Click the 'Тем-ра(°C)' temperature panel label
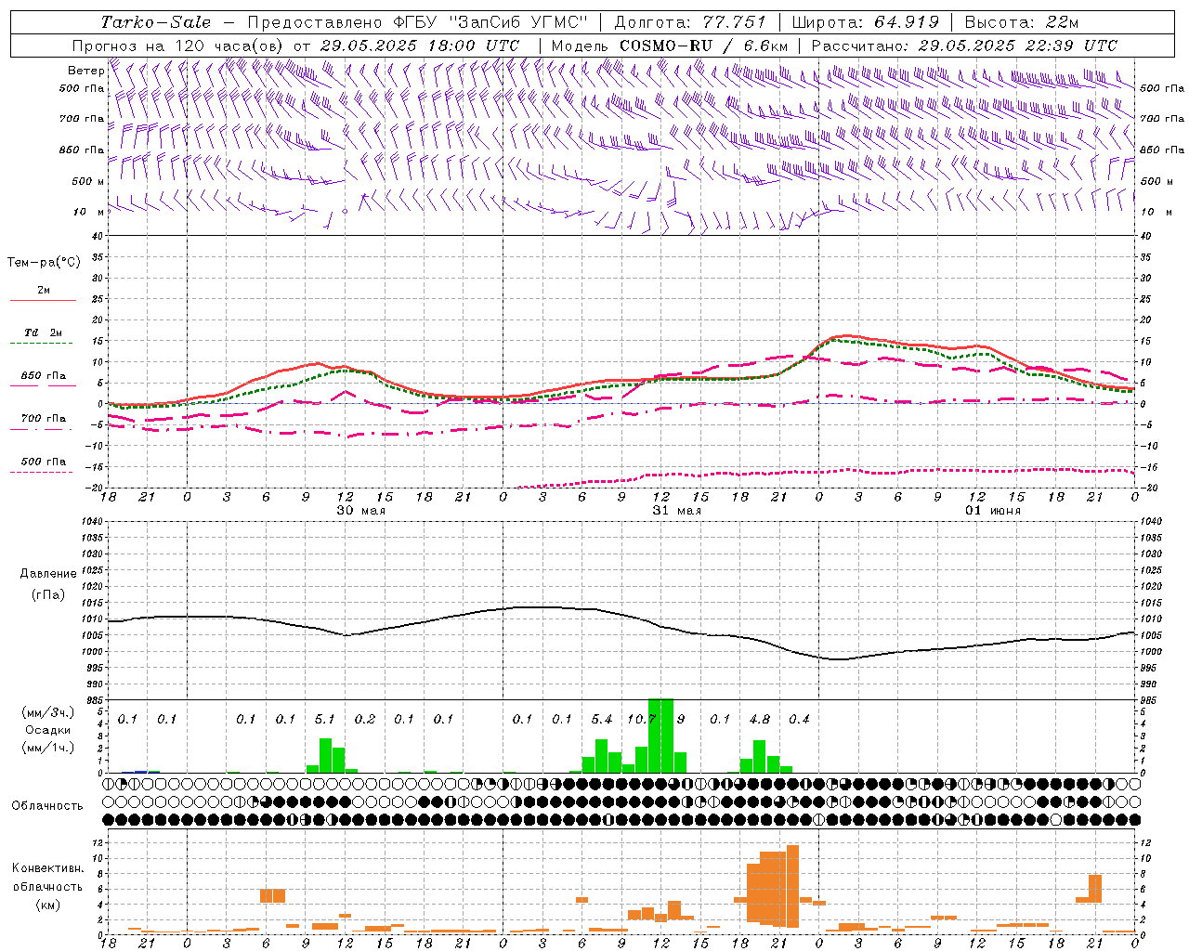1189x951 pixels. pyautogui.click(x=44, y=263)
